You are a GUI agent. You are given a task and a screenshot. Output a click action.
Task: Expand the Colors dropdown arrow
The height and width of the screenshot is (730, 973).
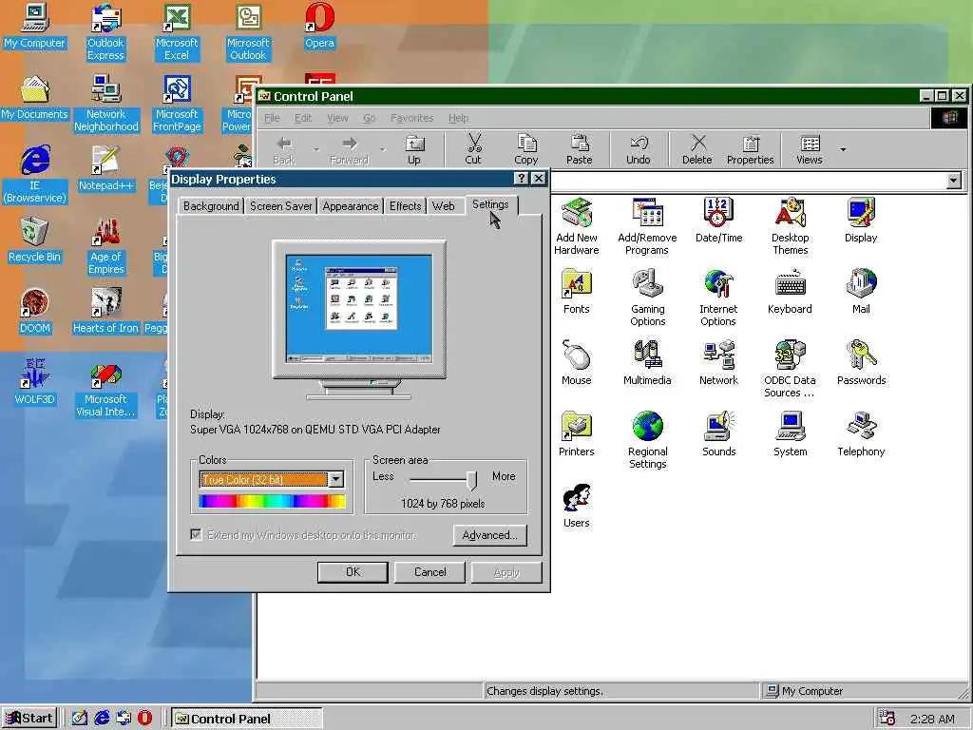[x=335, y=479]
